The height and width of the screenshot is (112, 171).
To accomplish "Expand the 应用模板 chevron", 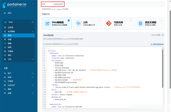I will click(x=32, y=31).
